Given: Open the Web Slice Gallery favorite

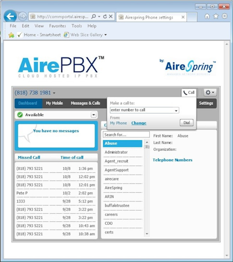Looking at the screenshot, I should (x=83, y=35).
